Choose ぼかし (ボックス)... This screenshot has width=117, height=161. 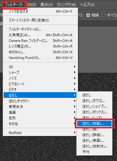coord(95,112)
